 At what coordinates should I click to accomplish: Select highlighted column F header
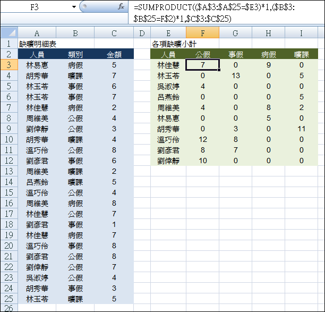point(202,33)
